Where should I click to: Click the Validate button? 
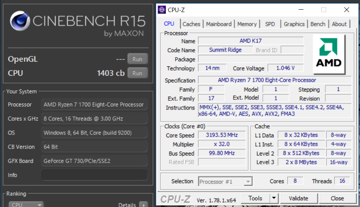[x=299, y=198]
